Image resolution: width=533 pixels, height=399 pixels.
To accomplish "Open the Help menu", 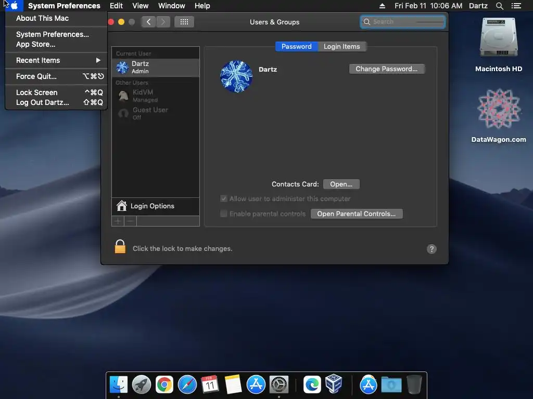I will pyautogui.click(x=202, y=6).
